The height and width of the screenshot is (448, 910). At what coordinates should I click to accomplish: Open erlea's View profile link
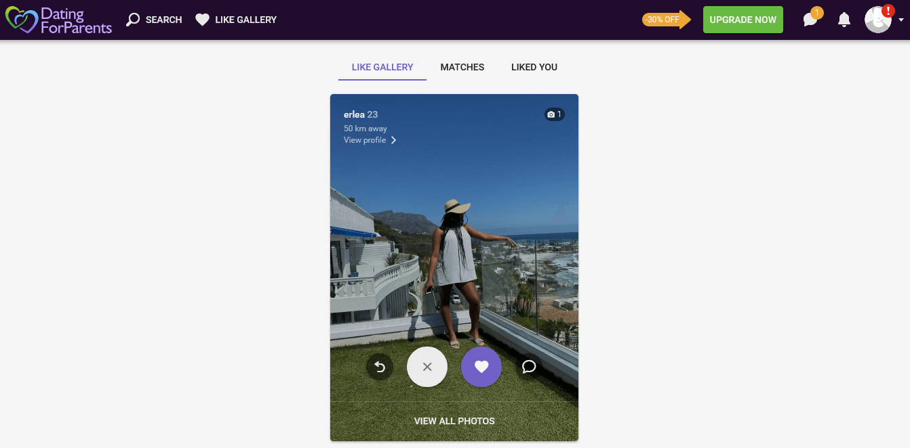pyautogui.click(x=365, y=140)
